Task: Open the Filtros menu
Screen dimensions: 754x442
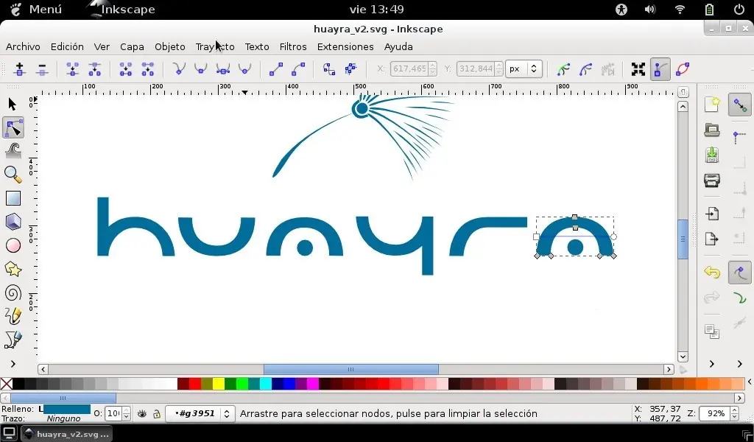Action: pos(293,46)
